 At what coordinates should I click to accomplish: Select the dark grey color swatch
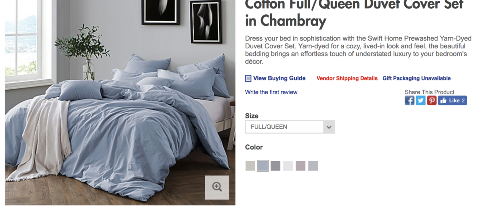click(275, 166)
